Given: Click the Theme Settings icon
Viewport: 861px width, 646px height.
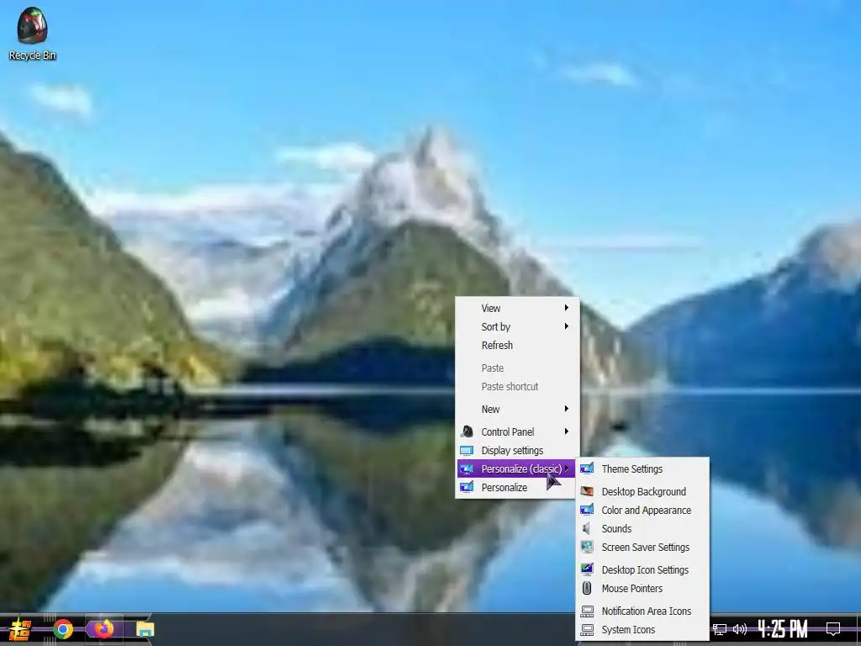Looking at the screenshot, I should (587, 469).
